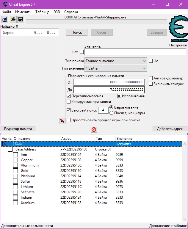This screenshot has width=188, height=229.
Task: Click the fast scan alignment value field
Action: coord(103,110)
